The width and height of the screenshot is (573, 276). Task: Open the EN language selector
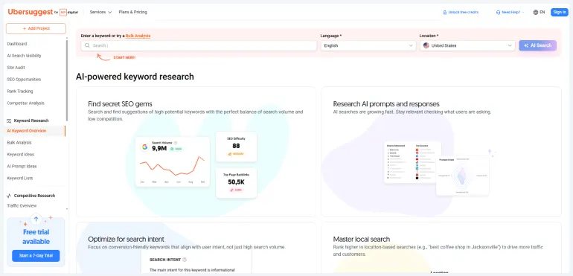(x=539, y=12)
